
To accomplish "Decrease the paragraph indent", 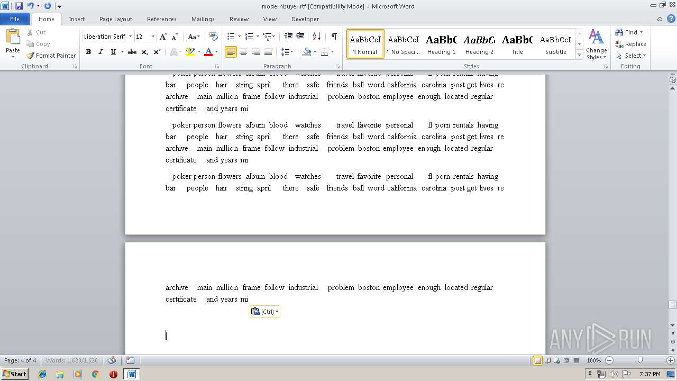I will click(288, 37).
